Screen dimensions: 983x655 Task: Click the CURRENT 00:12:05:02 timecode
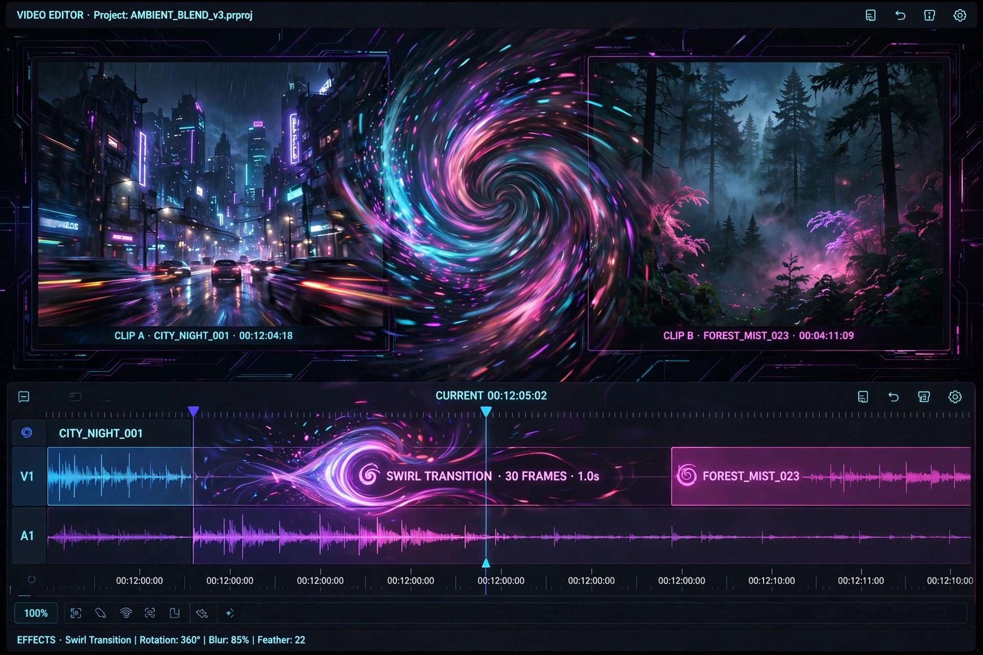coord(491,396)
